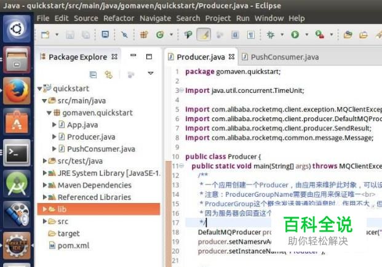The height and width of the screenshot is (267, 382).
Task: Minimize the Package Explorer view
Action: click(x=133, y=55)
